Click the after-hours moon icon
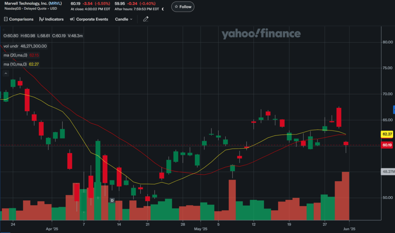The width and height of the screenshot is (395, 233). coord(163,9)
